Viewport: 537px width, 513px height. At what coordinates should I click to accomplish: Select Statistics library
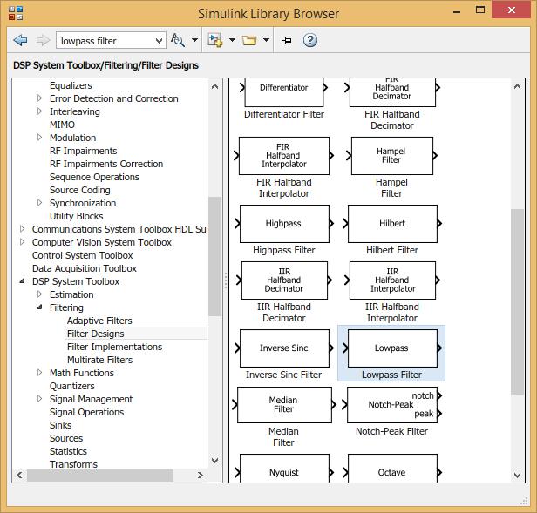pos(68,451)
